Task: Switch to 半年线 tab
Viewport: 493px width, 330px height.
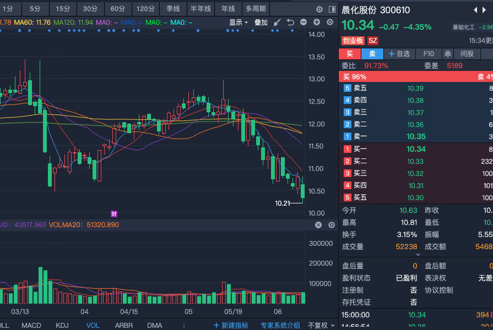Action: 201,9
